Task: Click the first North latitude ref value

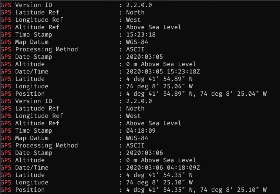Action: point(135,12)
